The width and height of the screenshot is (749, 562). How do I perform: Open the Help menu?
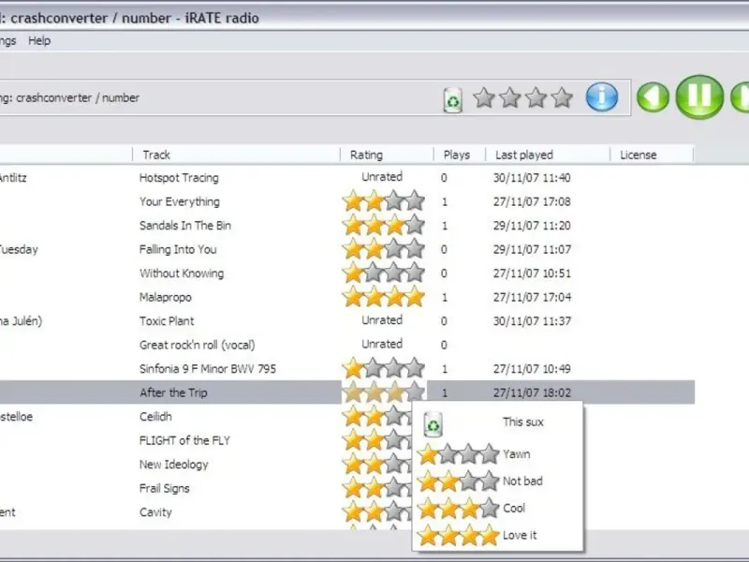tap(39, 40)
